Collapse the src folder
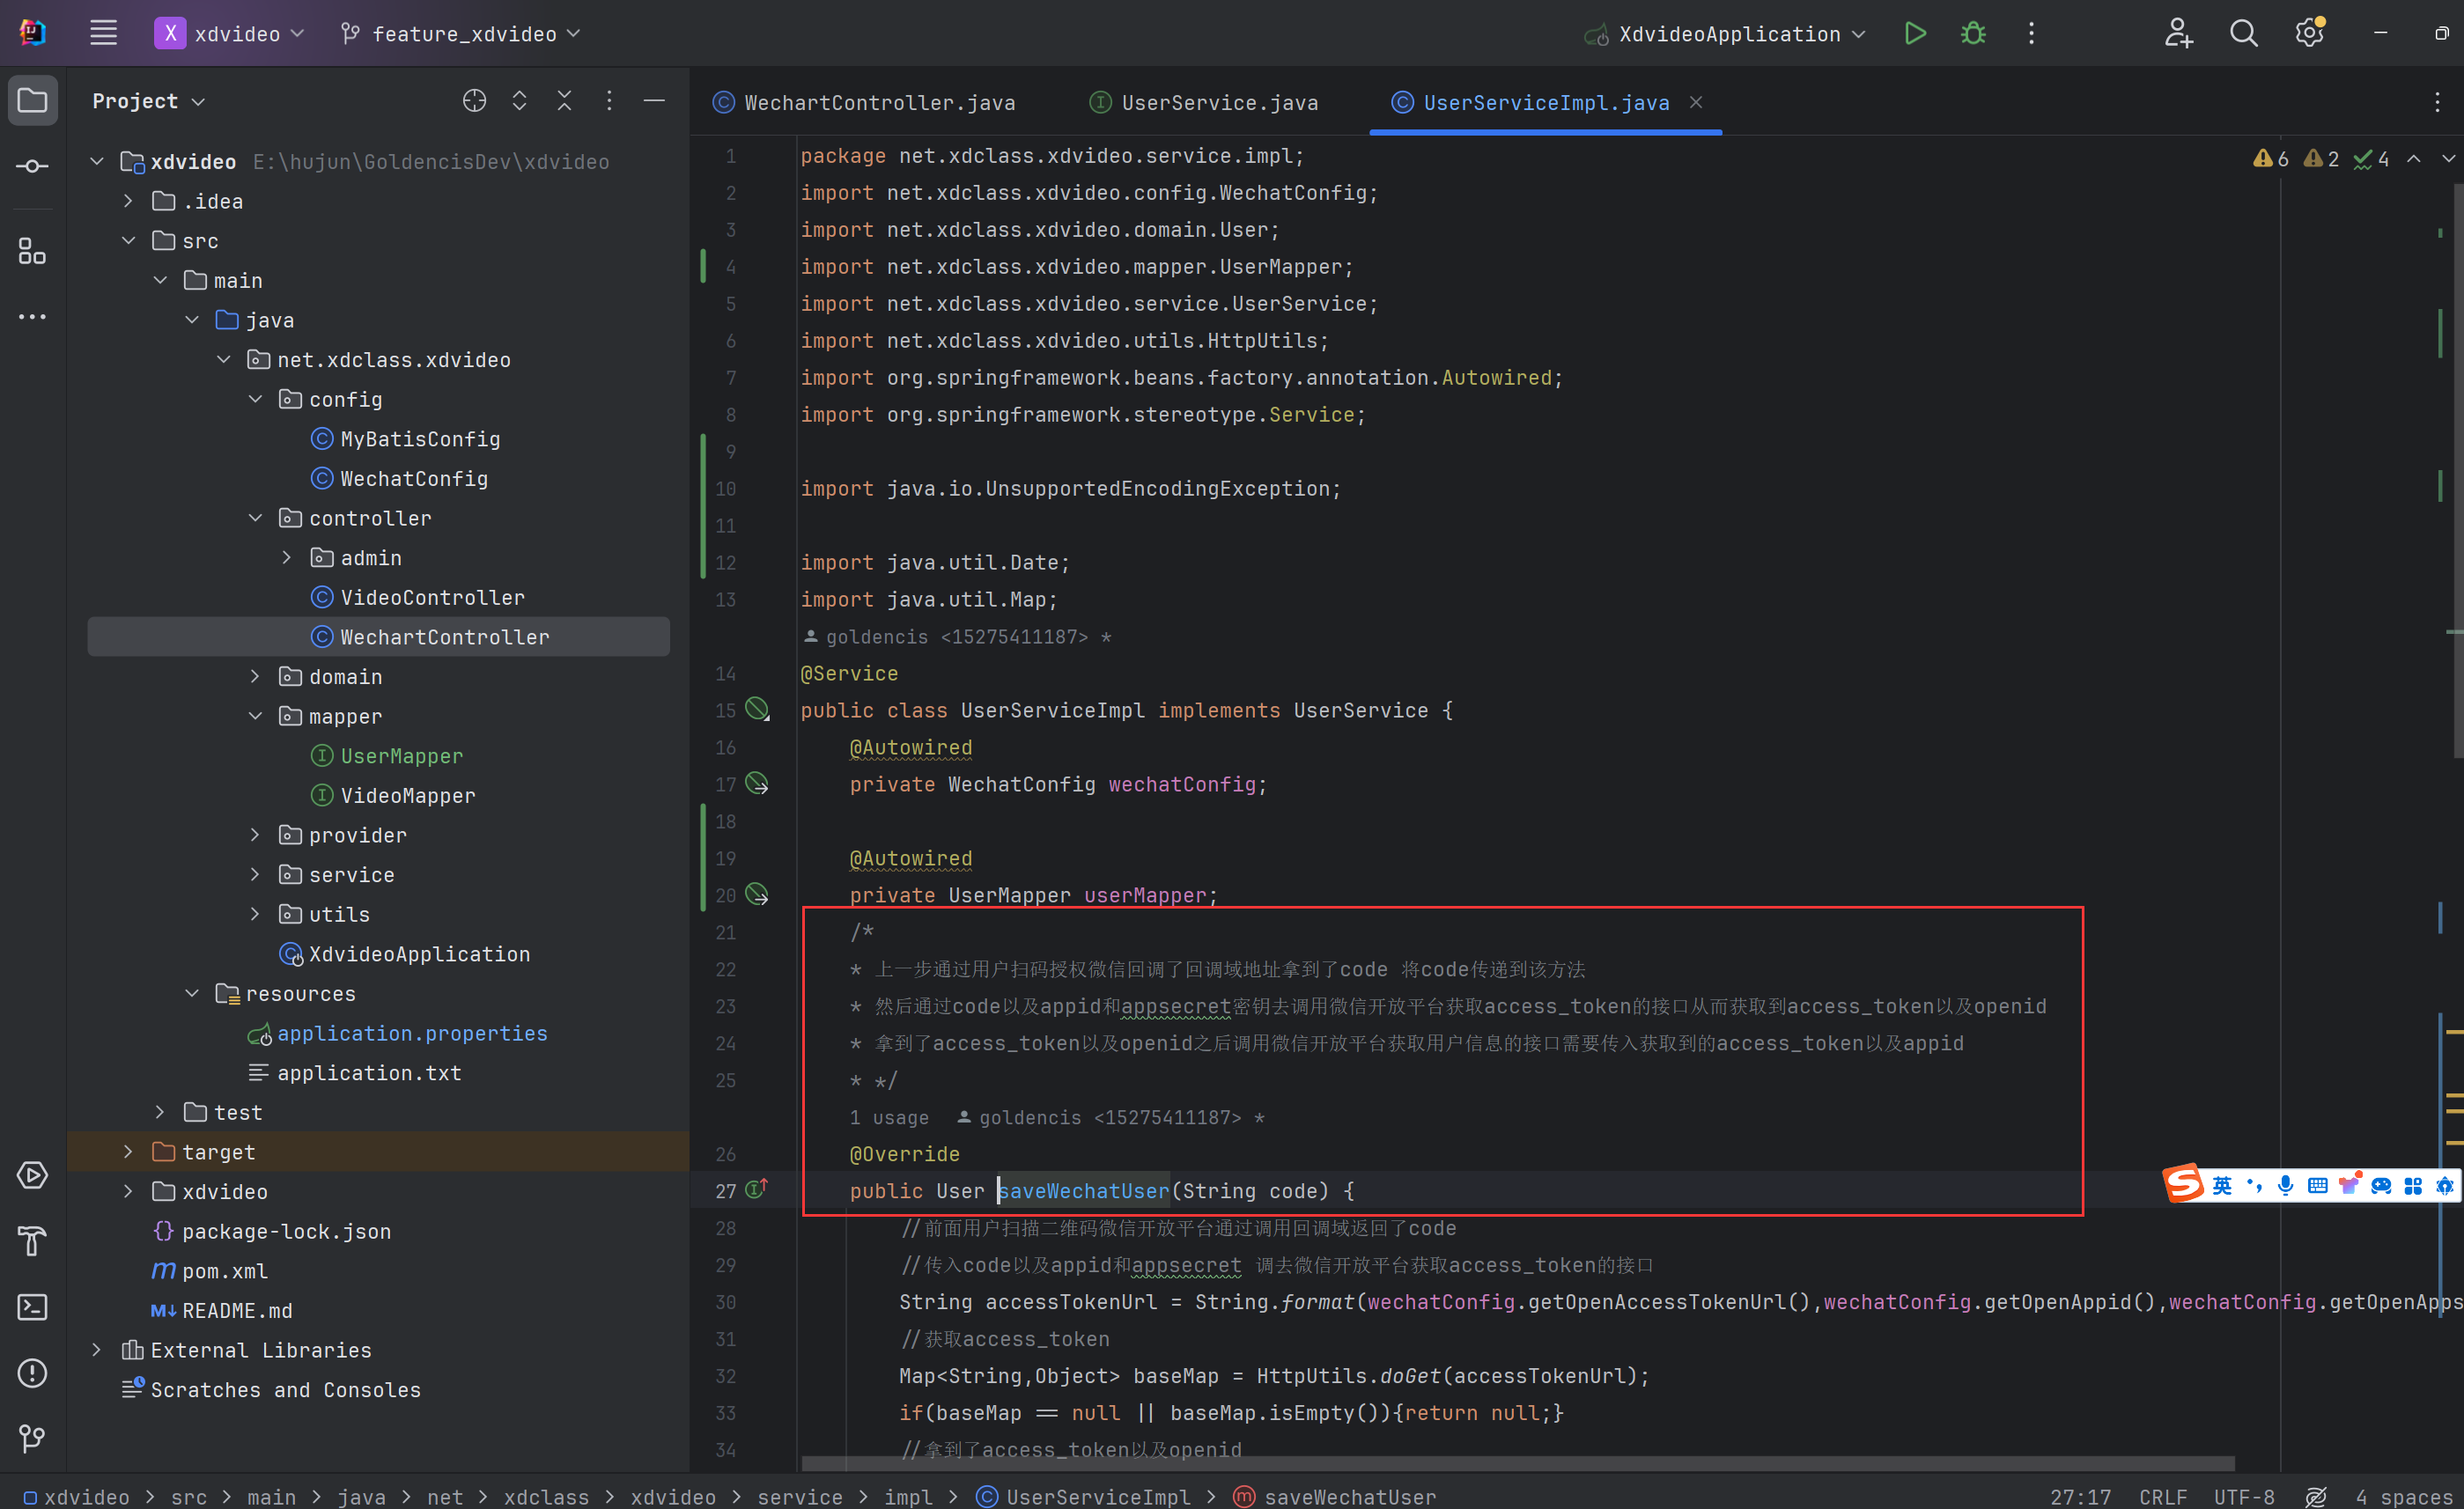2464x1509 pixels. point(128,241)
